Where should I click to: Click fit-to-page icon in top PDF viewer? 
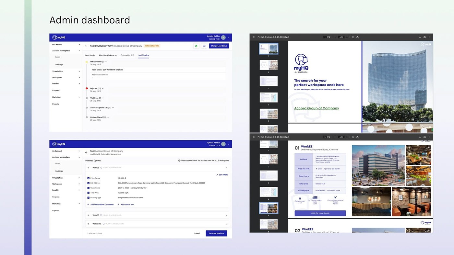point(353,37)
